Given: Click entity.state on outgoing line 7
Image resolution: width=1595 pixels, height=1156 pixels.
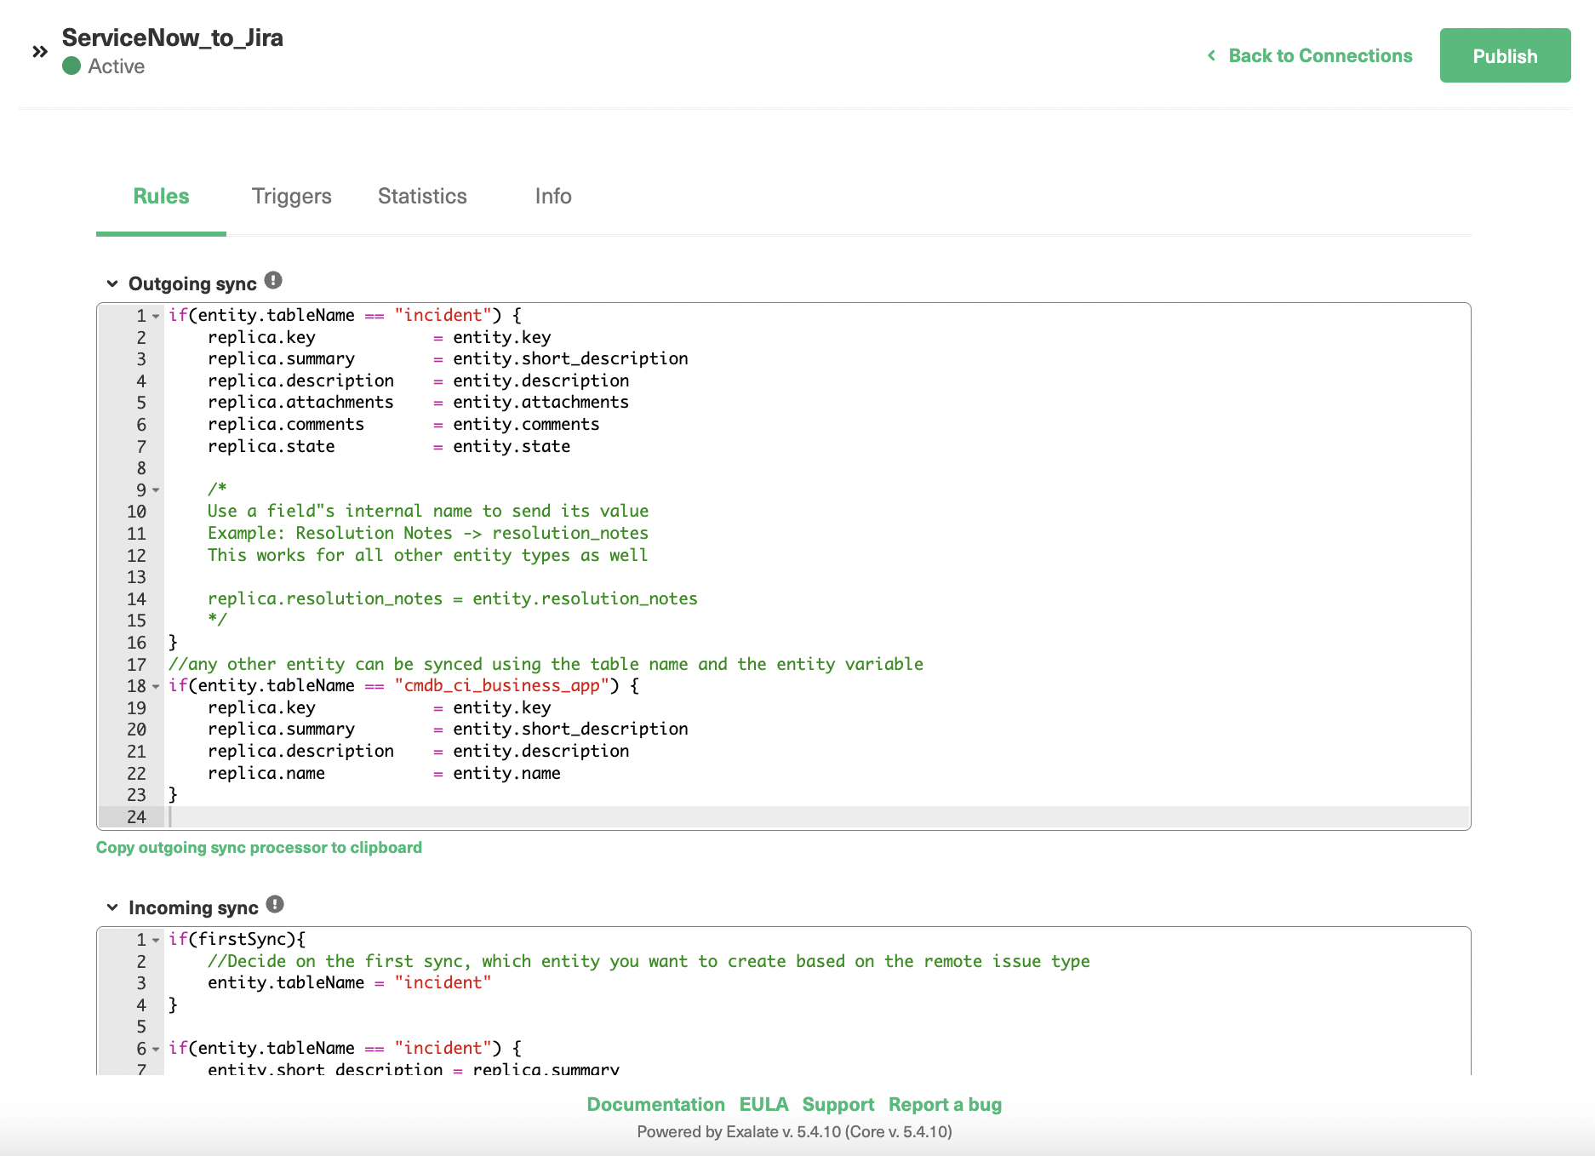Looking at the screenshot, I should [512, 447].
